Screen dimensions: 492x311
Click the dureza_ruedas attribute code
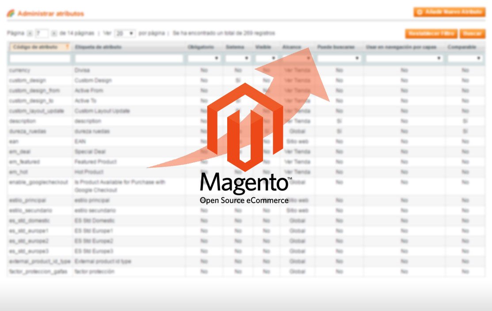click(27, 131)
